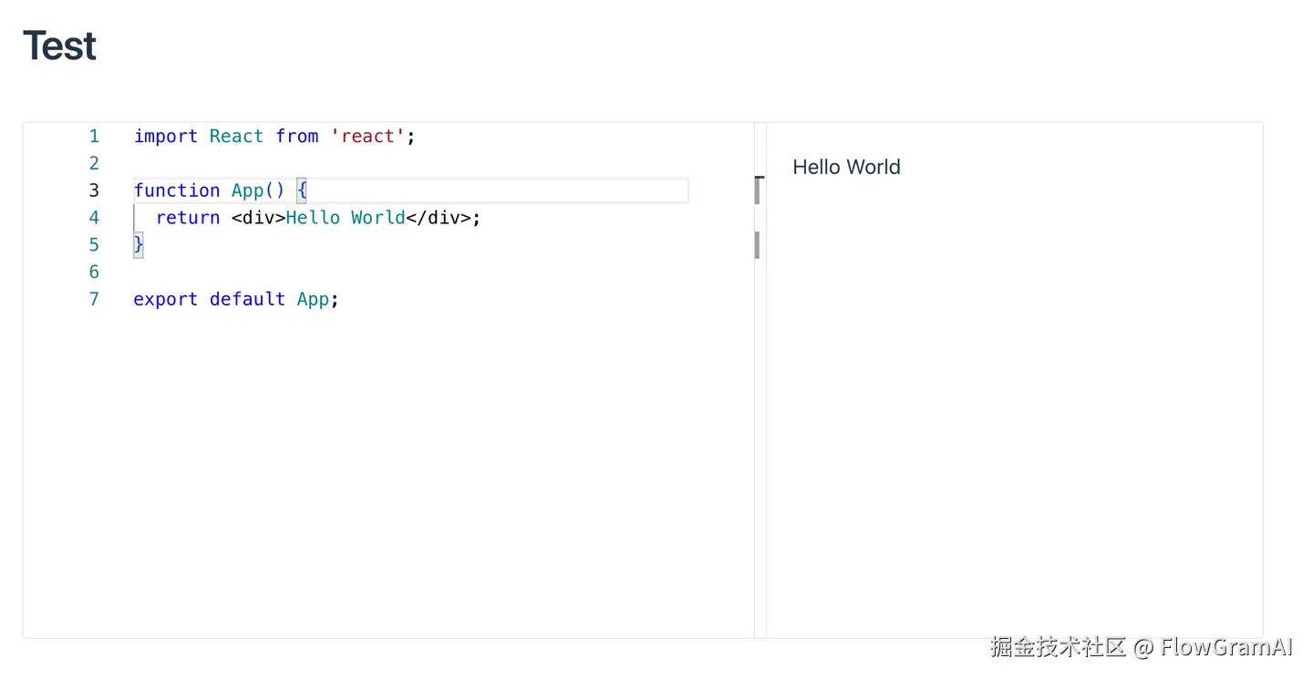Click line number 1 in the gutter
1313x679 pixels.
(x=94, y=137)
